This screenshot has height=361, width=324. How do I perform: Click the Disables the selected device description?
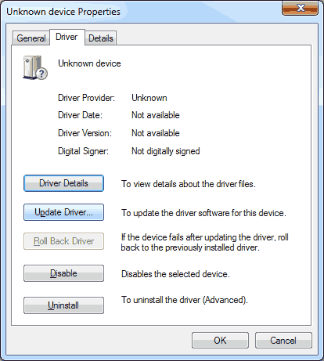175,274
